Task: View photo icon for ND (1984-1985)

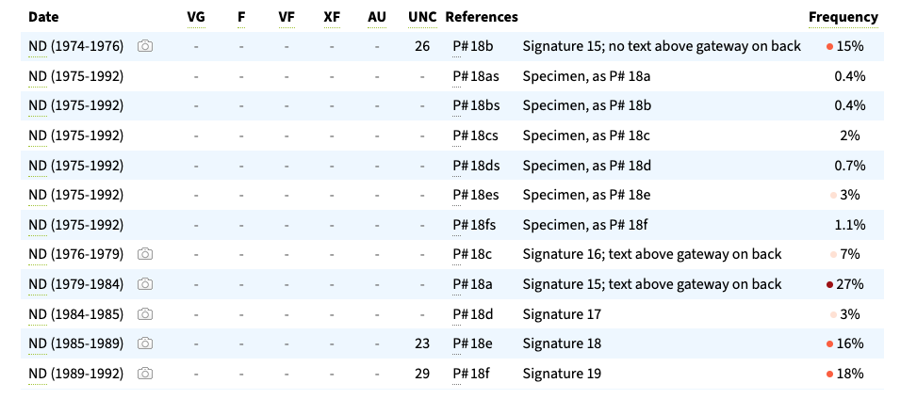Action: coord(145,314)
